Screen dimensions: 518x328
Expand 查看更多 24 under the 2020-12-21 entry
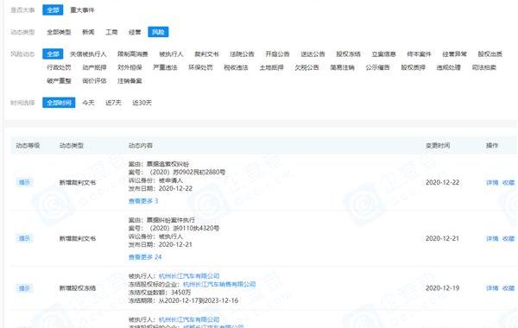(145, 257)
